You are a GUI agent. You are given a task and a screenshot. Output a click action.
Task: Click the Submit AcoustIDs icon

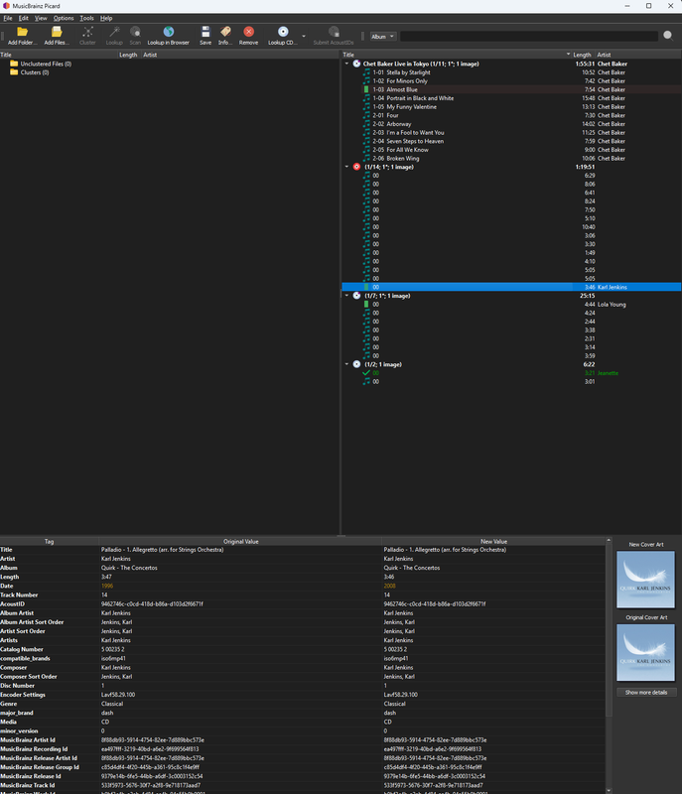(x=334, y=32)
